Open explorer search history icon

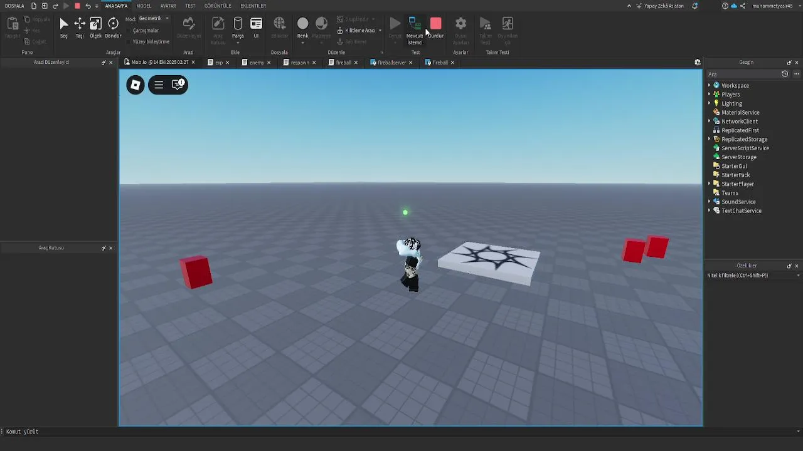tap(784, 74)
